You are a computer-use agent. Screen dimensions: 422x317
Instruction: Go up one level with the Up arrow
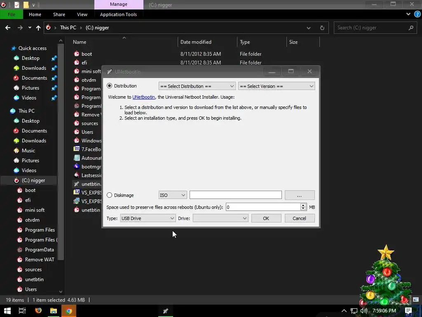click(38, 28)
